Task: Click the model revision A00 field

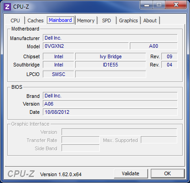Action: coord(154,46)
